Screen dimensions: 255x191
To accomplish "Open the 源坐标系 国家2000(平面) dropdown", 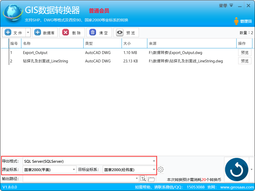I will 50,170.
